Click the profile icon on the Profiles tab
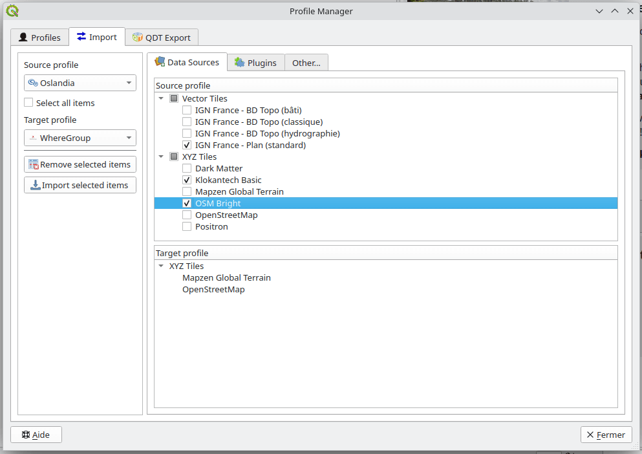Screen dimensions: 642x454 tap(23, 37)
